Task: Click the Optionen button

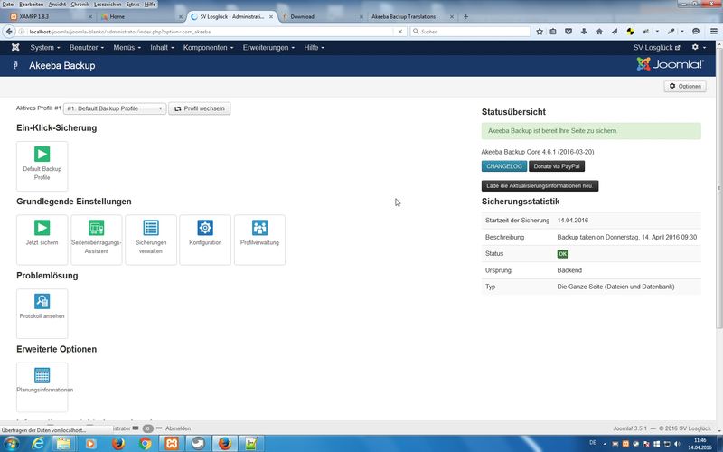Action: [x=685, y=86]
